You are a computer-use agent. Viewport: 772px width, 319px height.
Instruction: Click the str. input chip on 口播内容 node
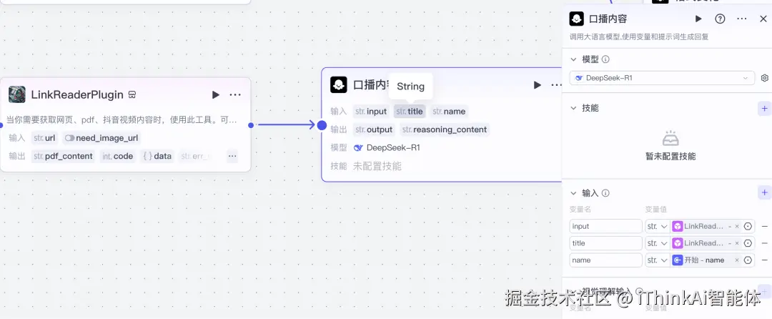click(371, 112)
